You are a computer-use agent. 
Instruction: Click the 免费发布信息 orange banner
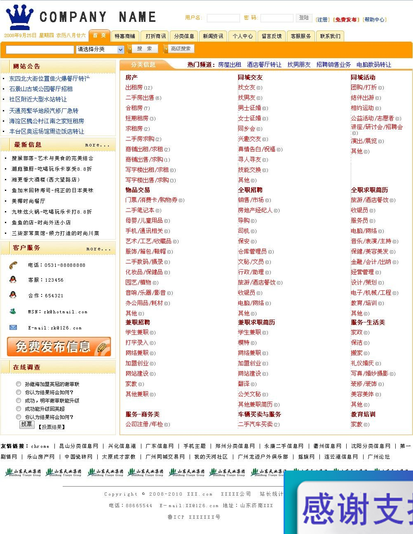click(59, 346)
